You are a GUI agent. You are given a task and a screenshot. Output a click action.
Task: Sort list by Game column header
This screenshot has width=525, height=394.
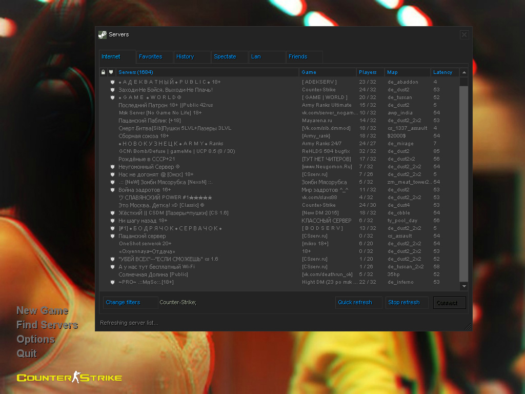[x=328, y=72]
